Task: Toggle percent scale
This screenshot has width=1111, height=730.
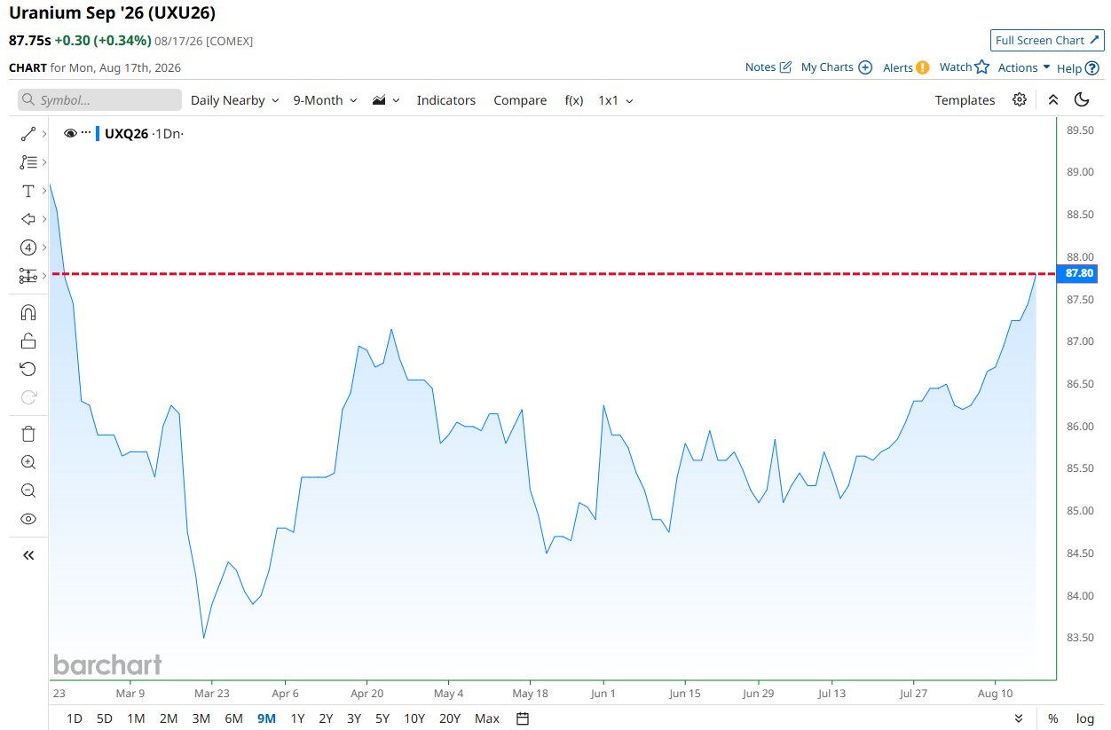Action: coord(1052,718)
